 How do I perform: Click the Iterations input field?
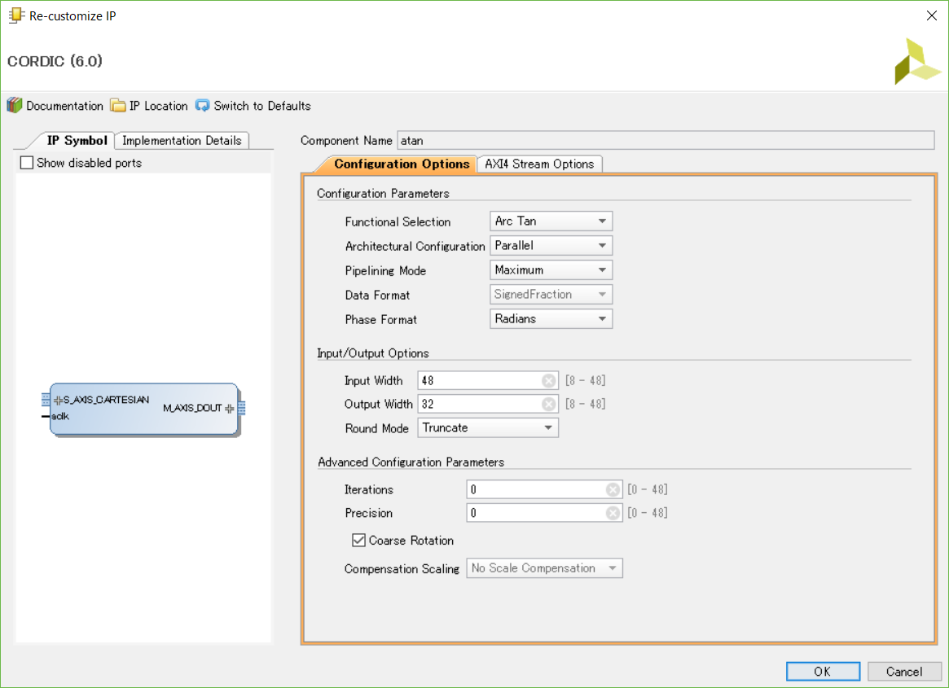click(x=544, y=489)
